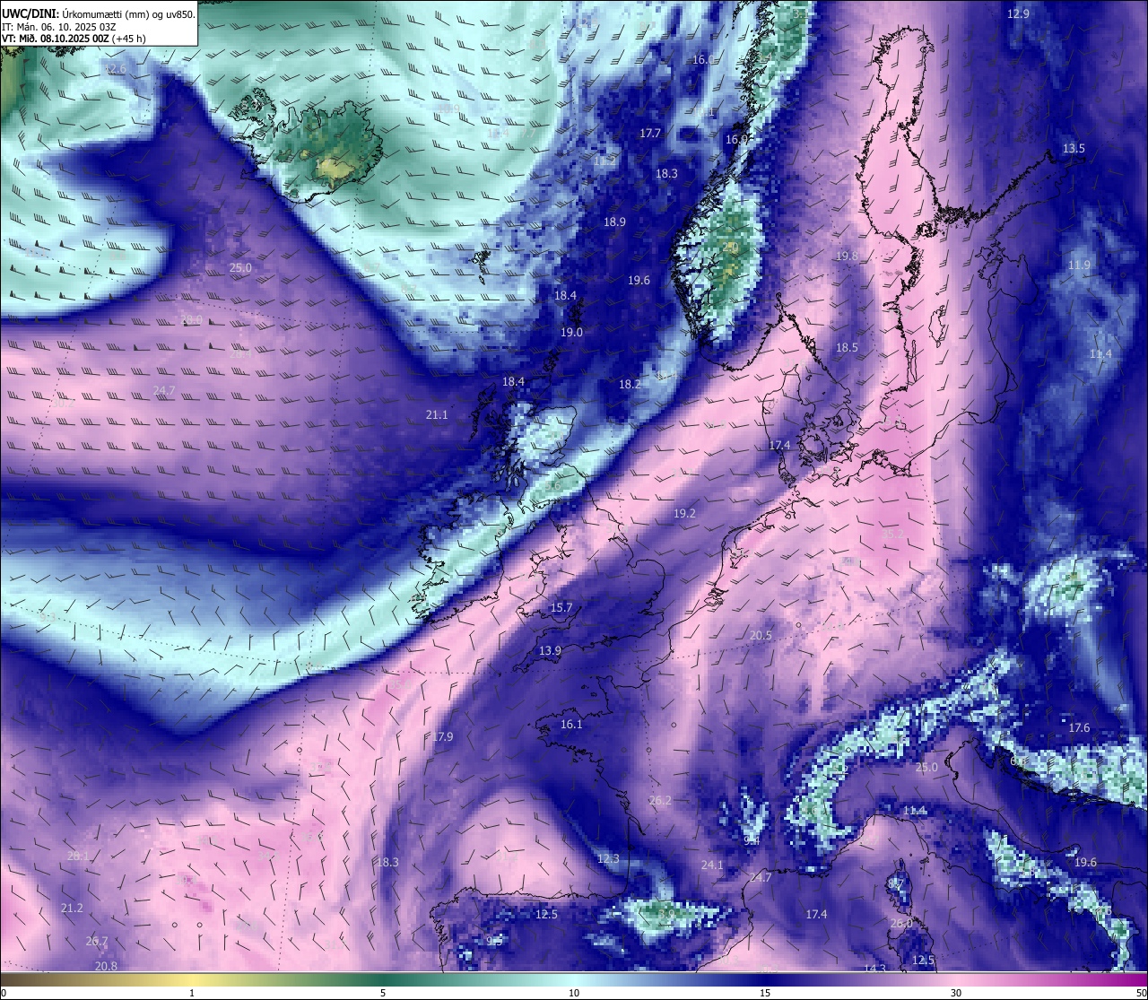Image resolution: width=1148 pixels, height=1000 pixels.
Task: Click the 17.7 value label
Action: coord(649,133)
